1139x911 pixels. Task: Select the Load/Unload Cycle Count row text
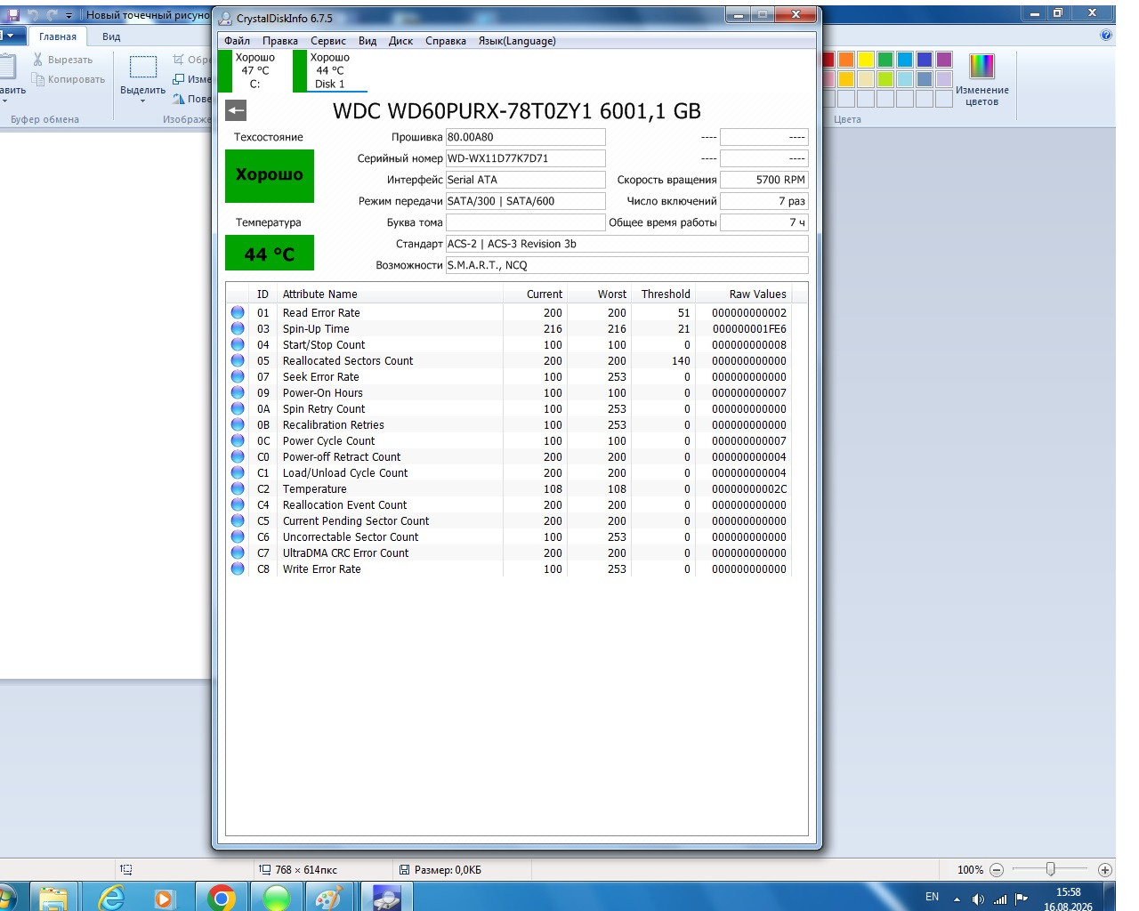click(345, 473)
